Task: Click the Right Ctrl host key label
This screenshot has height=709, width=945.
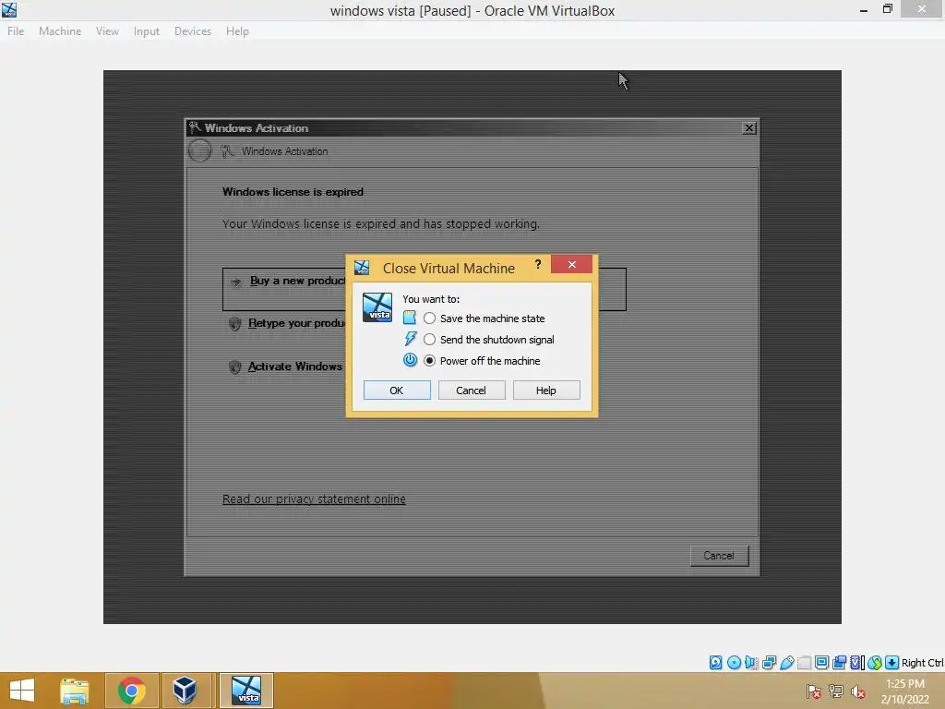Action: 922,663
